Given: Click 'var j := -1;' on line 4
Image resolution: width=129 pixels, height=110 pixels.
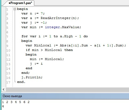Looking at the screenshot, I should point(34,23).
